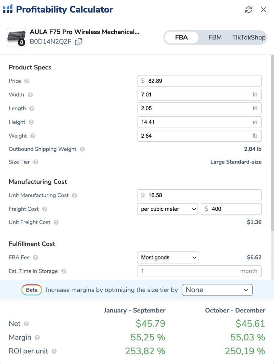Click the FBA Fee help icon
Image resolution: width=274 pixels, height=364 pixels.
(x=35, y=257)
